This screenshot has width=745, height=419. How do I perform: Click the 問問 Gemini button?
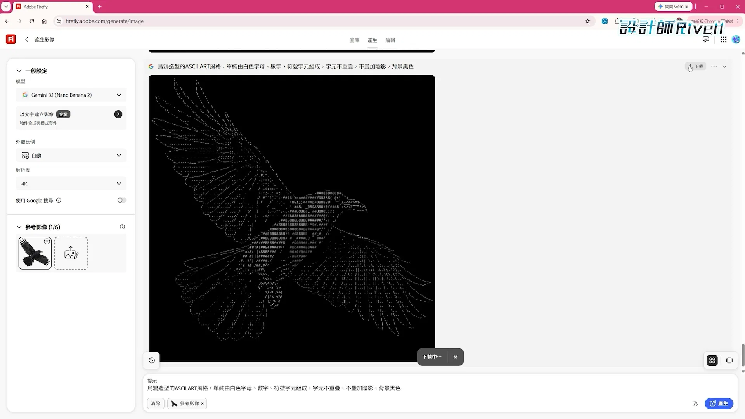(674, 6)
